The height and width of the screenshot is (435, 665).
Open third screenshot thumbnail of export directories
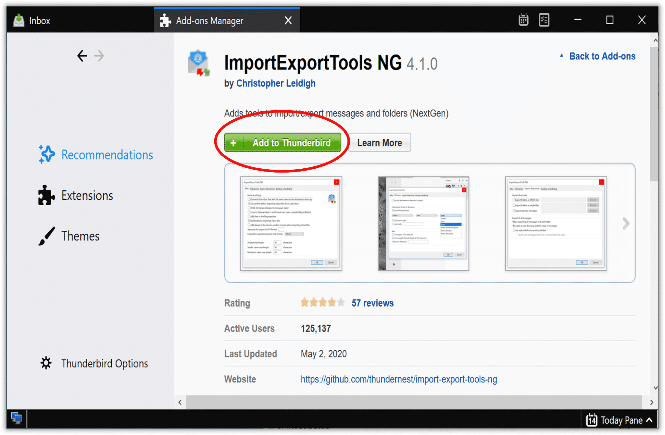pos(556,224)
